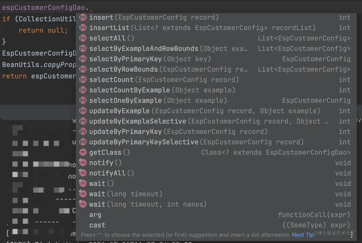
Task: Pick the updateByExample(EspCustomerConfig record, Object example) completion
Action: (x=216, y=111)
